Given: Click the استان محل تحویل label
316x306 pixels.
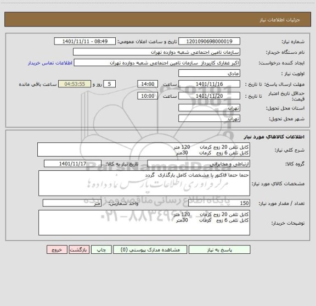Looking at the screenshot, I should [285, 108].
